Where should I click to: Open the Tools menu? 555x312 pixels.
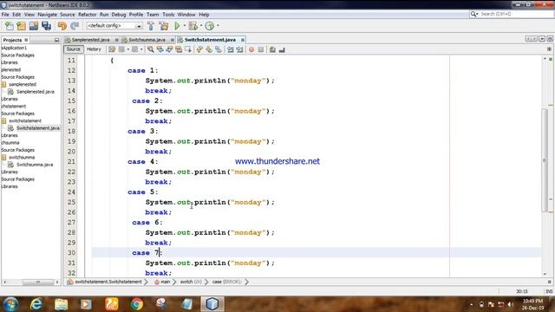tap(168, 15)
